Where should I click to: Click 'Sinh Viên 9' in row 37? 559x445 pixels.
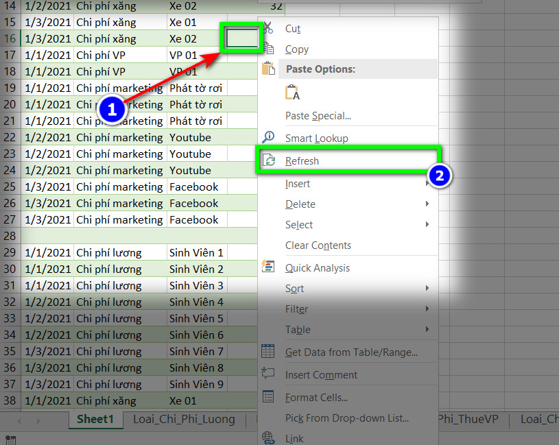[x=196, y=384]
